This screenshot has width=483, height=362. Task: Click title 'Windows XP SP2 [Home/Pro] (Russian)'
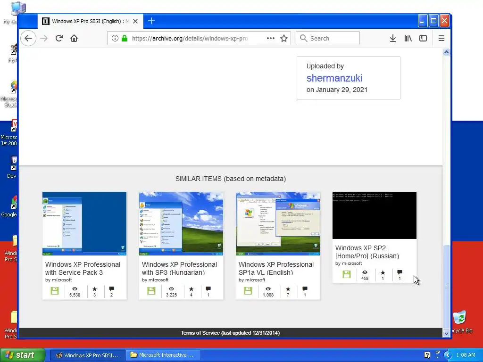click(x=367, y=252)
